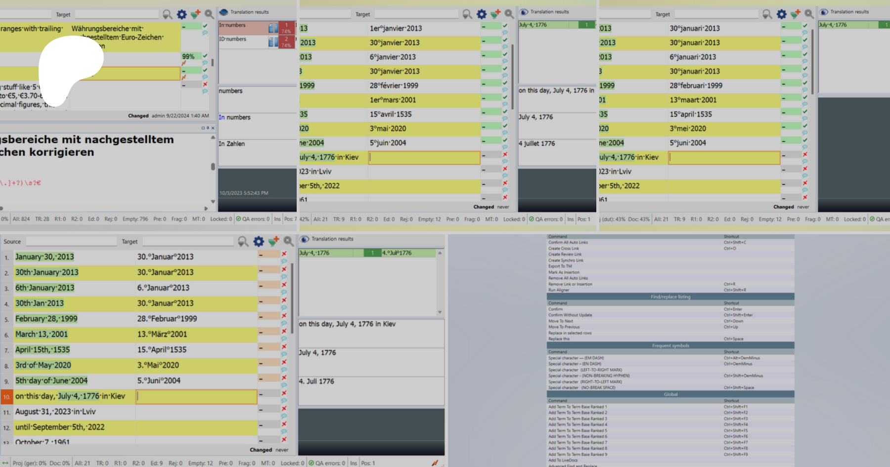Click clear-filter magnifier icon in Dutch dates grid
This screenshot has width=890, height=467.
point(809,14)
